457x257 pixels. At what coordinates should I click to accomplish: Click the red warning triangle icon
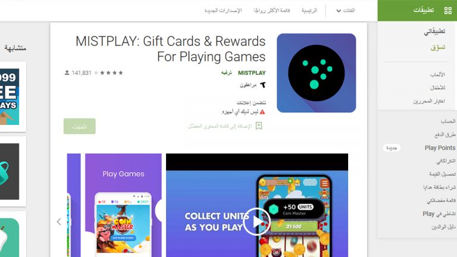[x=262, y=112]
